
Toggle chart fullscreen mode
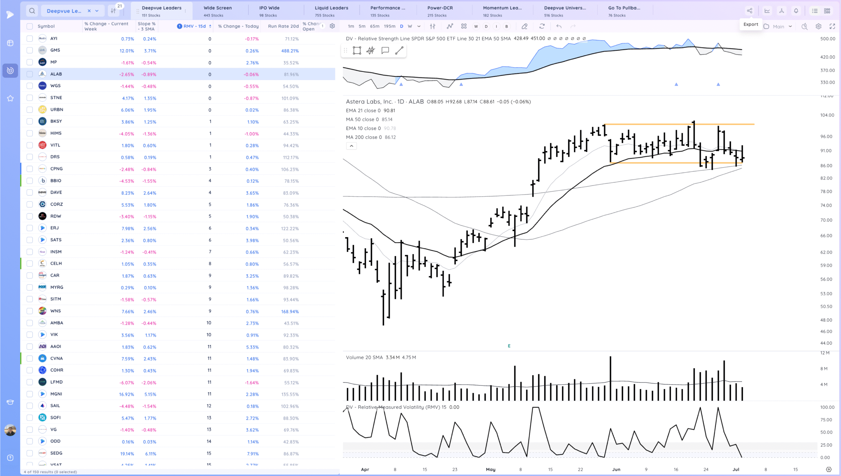click(832, 26)
